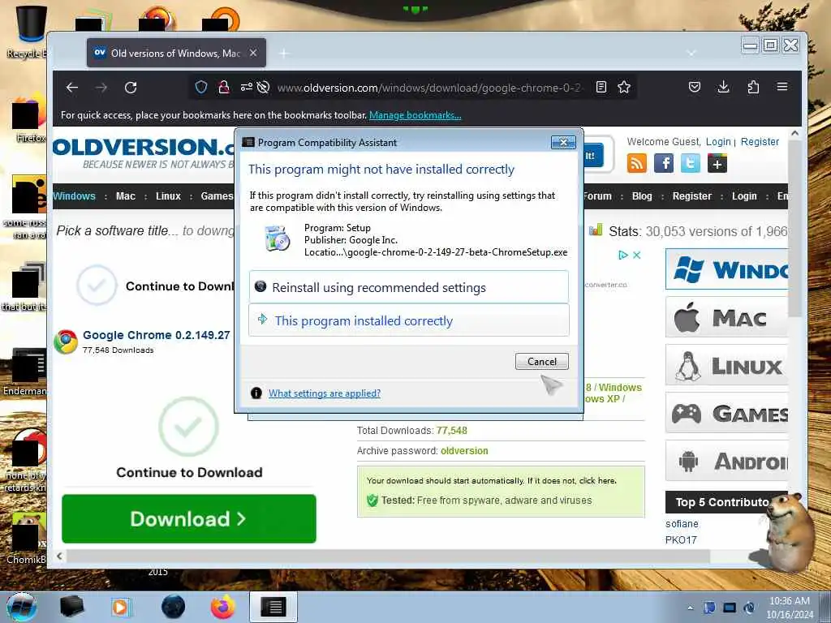Click the scroll up arrow of the page

[794, 134]
